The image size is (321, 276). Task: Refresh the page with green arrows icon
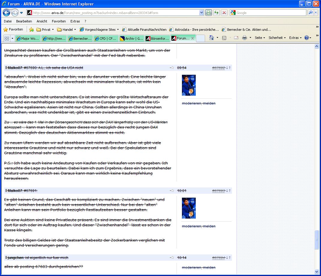point(216,13)
